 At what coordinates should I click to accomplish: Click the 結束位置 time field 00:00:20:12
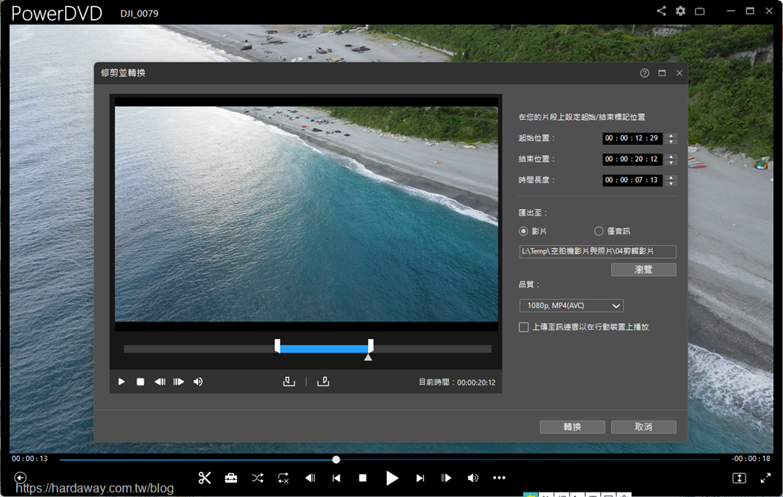632,159
